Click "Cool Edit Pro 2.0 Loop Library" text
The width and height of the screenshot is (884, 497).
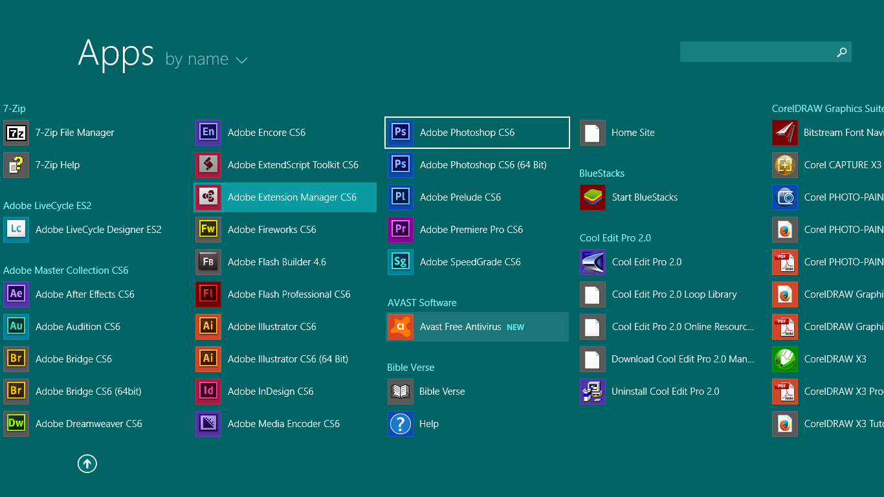[674, 294]
